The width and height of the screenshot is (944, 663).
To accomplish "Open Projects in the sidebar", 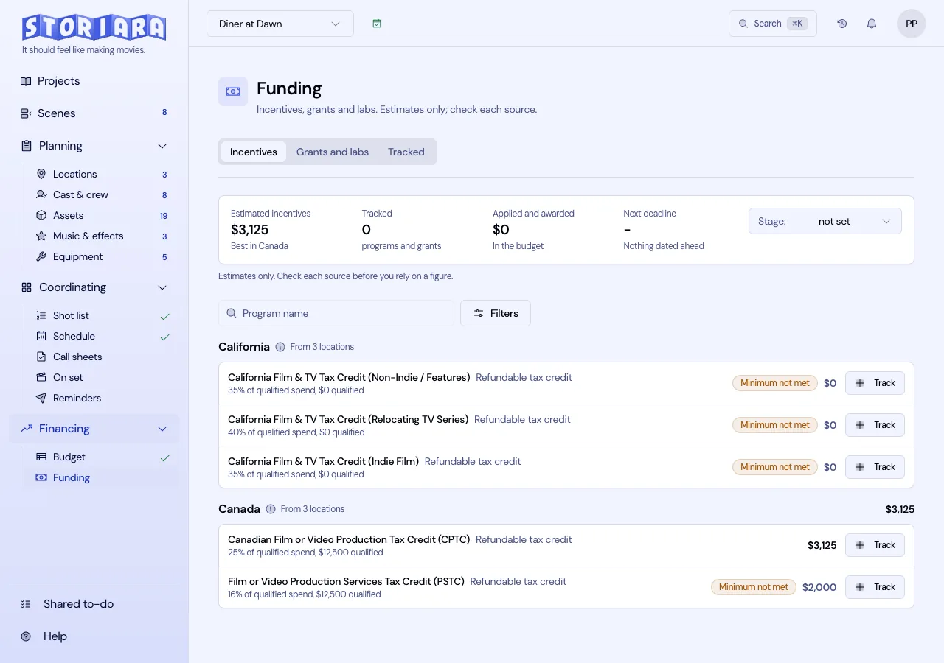I will (94, 81).
